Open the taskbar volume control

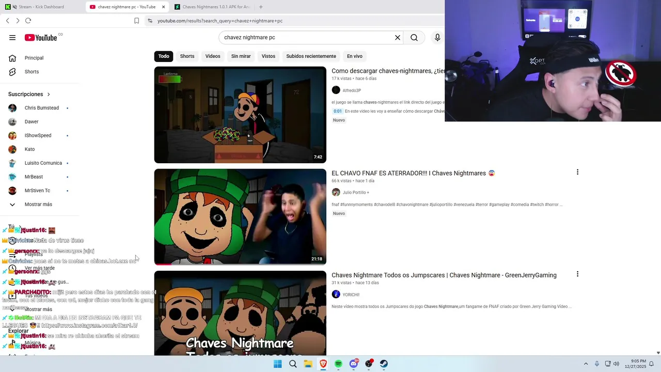616,364
